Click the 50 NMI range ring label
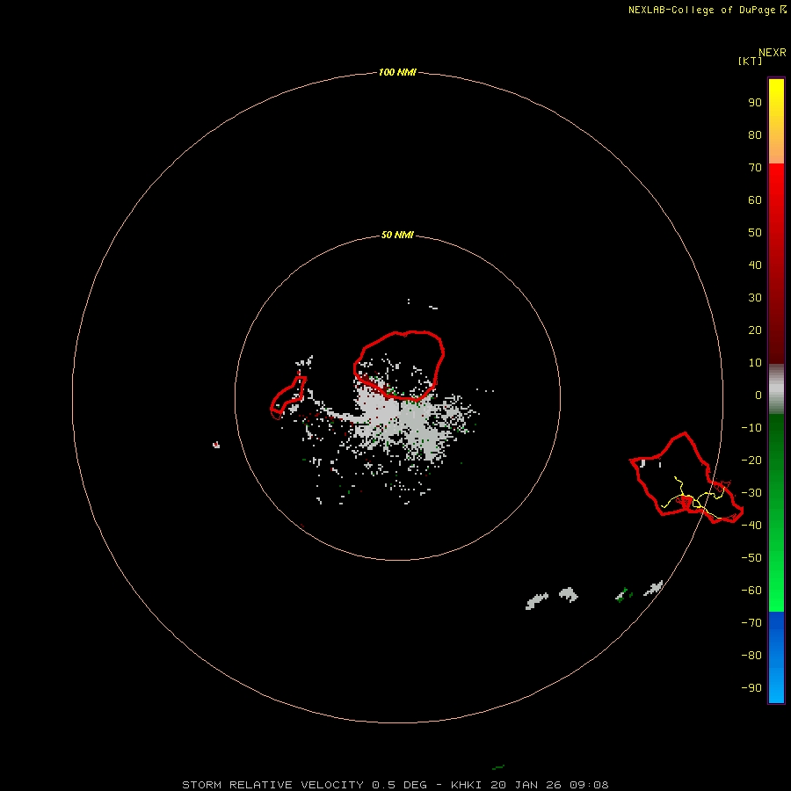Viewport: 791px width, 791px height. click(397, 235)
